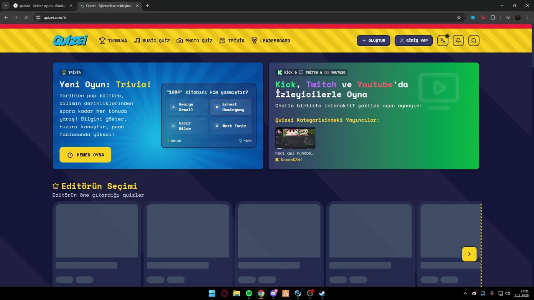Open Spotify from the taskbar
534x300 pixels.
249,293
